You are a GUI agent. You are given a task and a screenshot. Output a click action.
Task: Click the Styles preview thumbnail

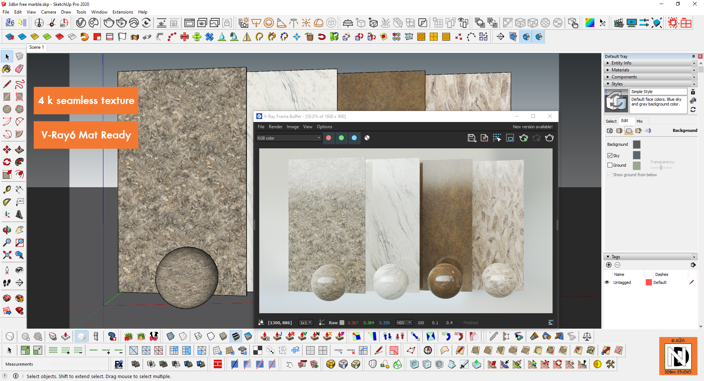616,101
